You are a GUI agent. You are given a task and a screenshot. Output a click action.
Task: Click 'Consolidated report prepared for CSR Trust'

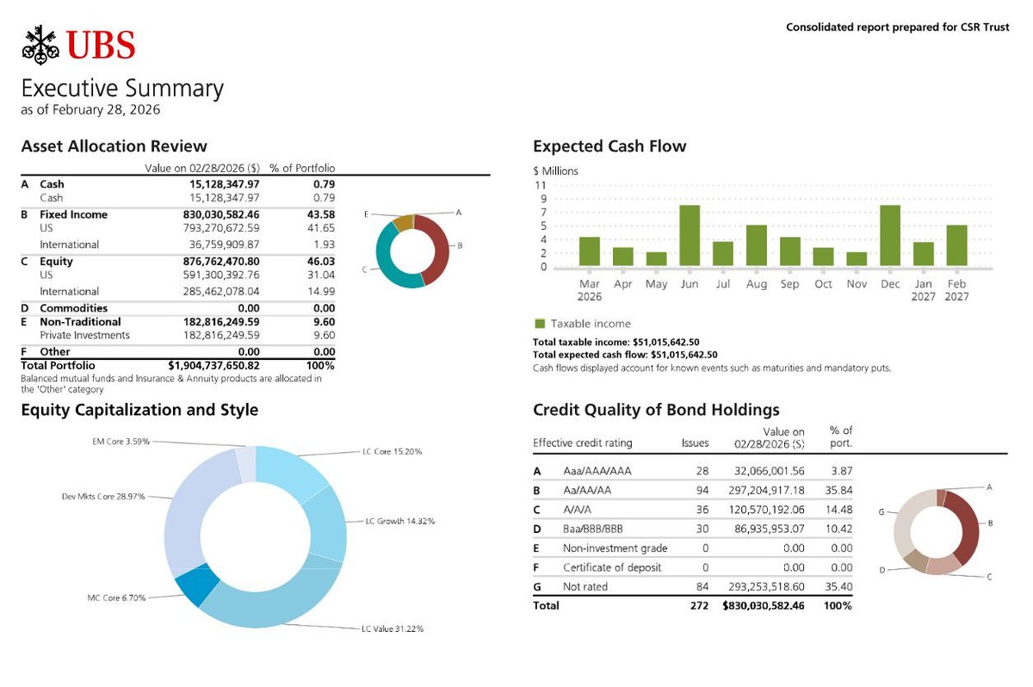coord(898,28)
